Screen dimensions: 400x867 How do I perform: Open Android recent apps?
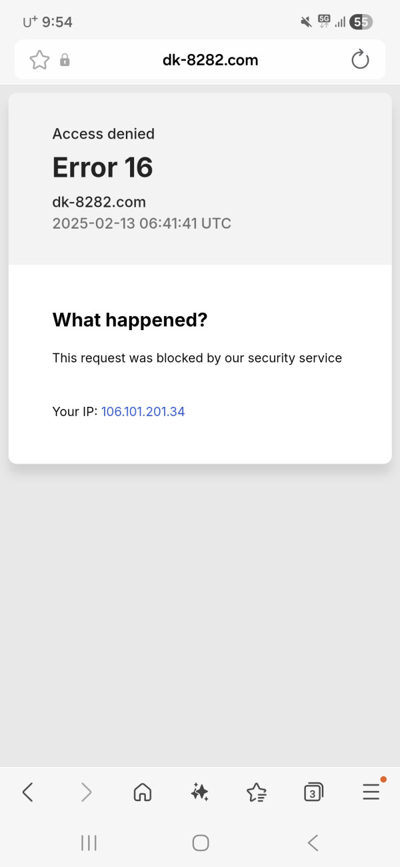(x=89, y=843)
